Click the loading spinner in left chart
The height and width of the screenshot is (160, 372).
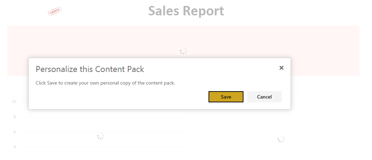(101, 136)
